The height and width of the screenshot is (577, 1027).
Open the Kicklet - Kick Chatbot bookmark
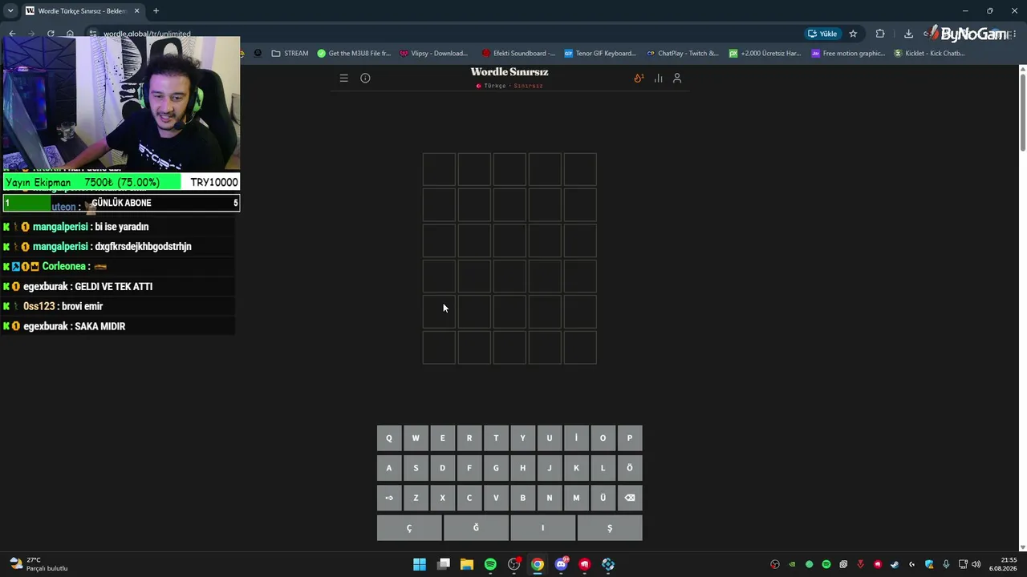[929, 54]
